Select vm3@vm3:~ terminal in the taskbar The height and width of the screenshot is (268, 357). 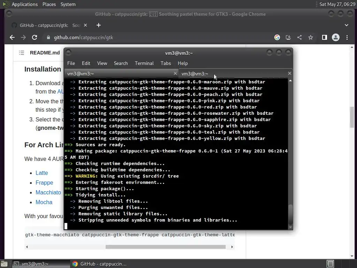coord(41,264)
